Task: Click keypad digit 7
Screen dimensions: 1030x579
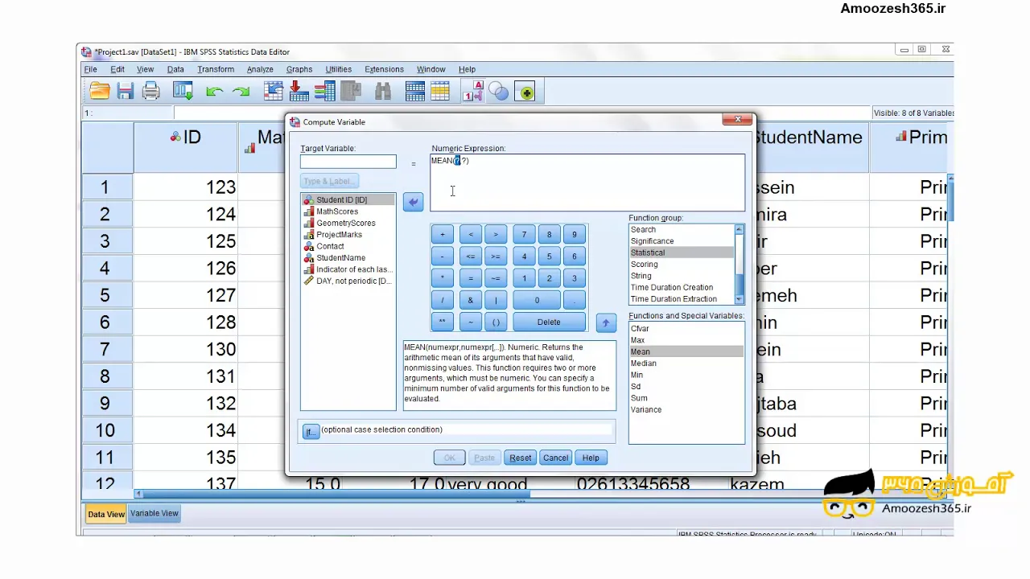Action: coord(524,235)
